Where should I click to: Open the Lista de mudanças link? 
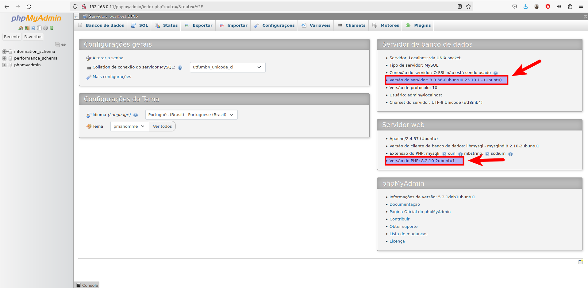[408, 234]
